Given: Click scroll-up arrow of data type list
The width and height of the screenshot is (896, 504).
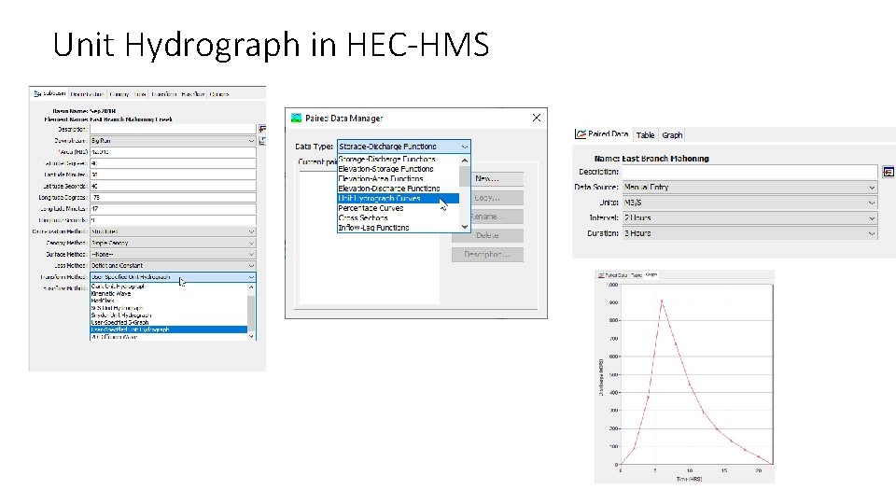Looking at the screenshot, I should (465, 161).
